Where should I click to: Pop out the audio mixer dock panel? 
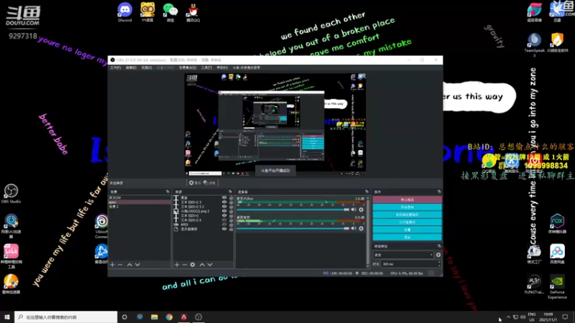pyautogui.click(x=367, y=192)
